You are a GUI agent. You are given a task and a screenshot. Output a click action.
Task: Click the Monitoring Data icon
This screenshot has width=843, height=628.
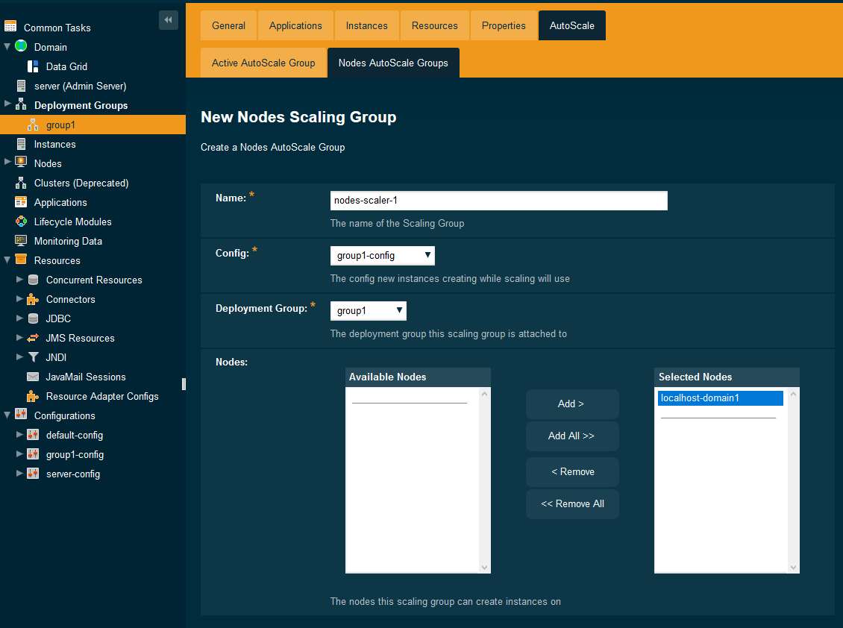(x=21, y=240)
